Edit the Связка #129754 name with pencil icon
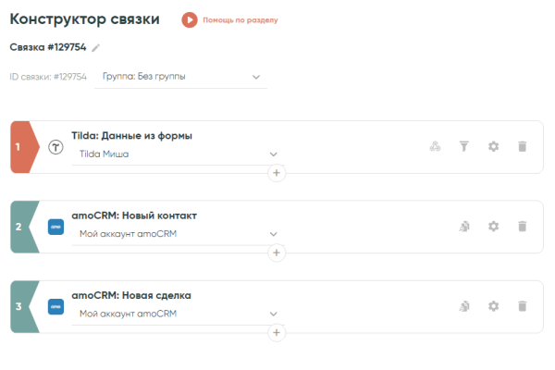The width and height of the screenshot is (555, 370). point(96,48)
